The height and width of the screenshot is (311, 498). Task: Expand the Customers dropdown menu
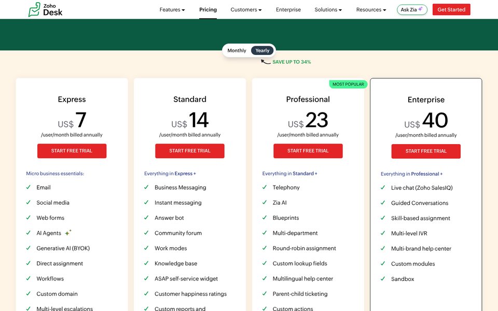[x=246, y=9]
